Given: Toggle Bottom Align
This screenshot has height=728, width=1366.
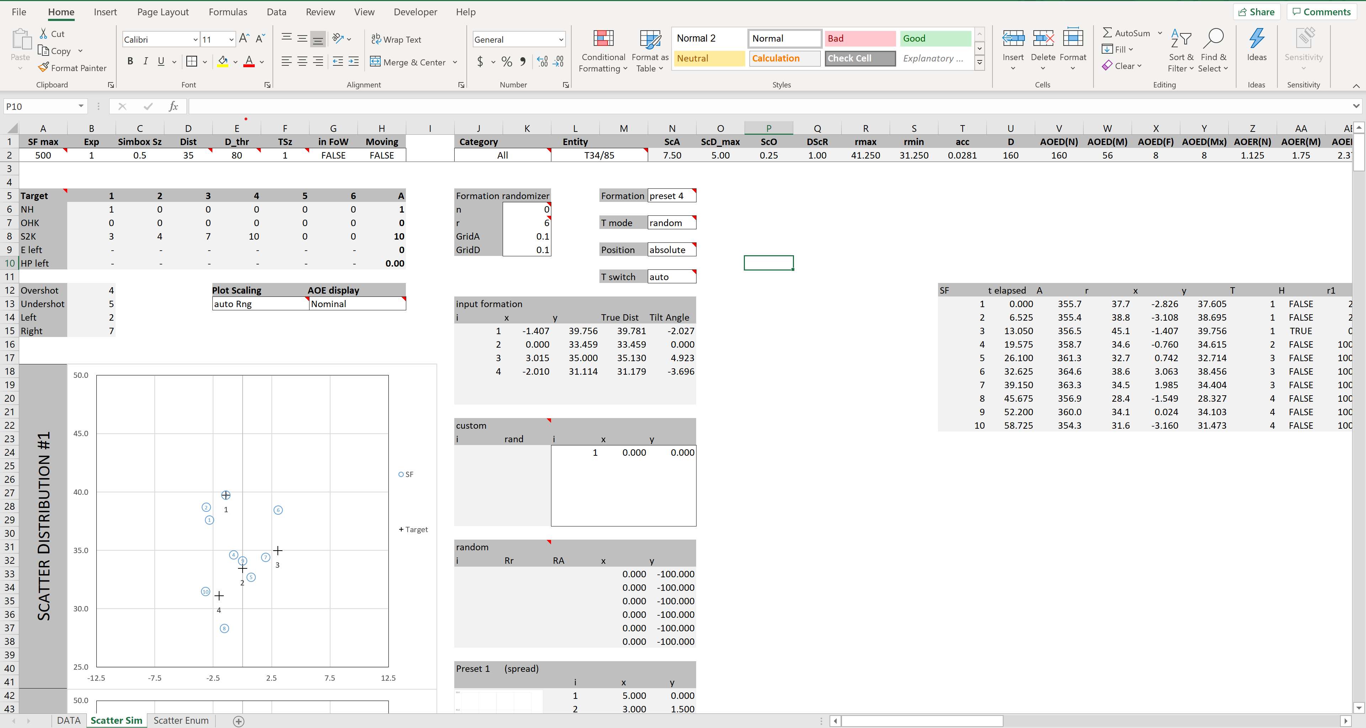Looking at the screenshot, I should (x=318, y=39).
